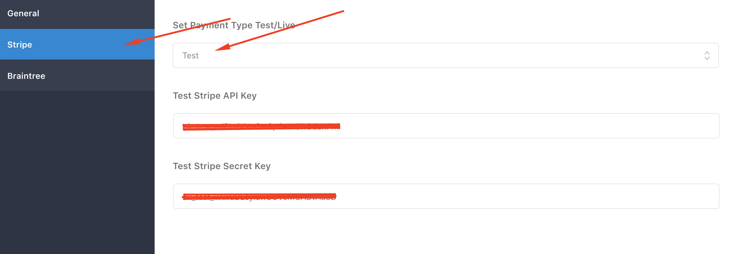737x254 pixels.
Task: Click the selected "Test" value in dropdown
Action: click(190, 56)
